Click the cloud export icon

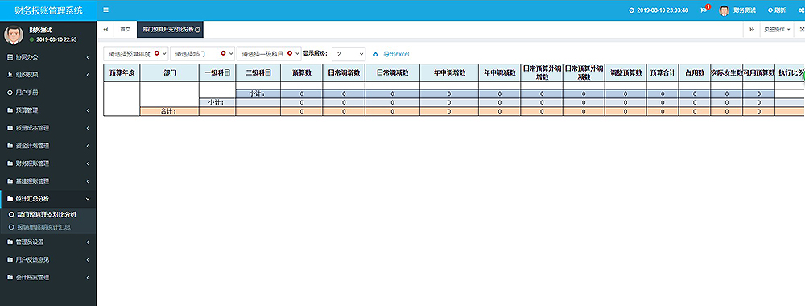click(375, 54)
